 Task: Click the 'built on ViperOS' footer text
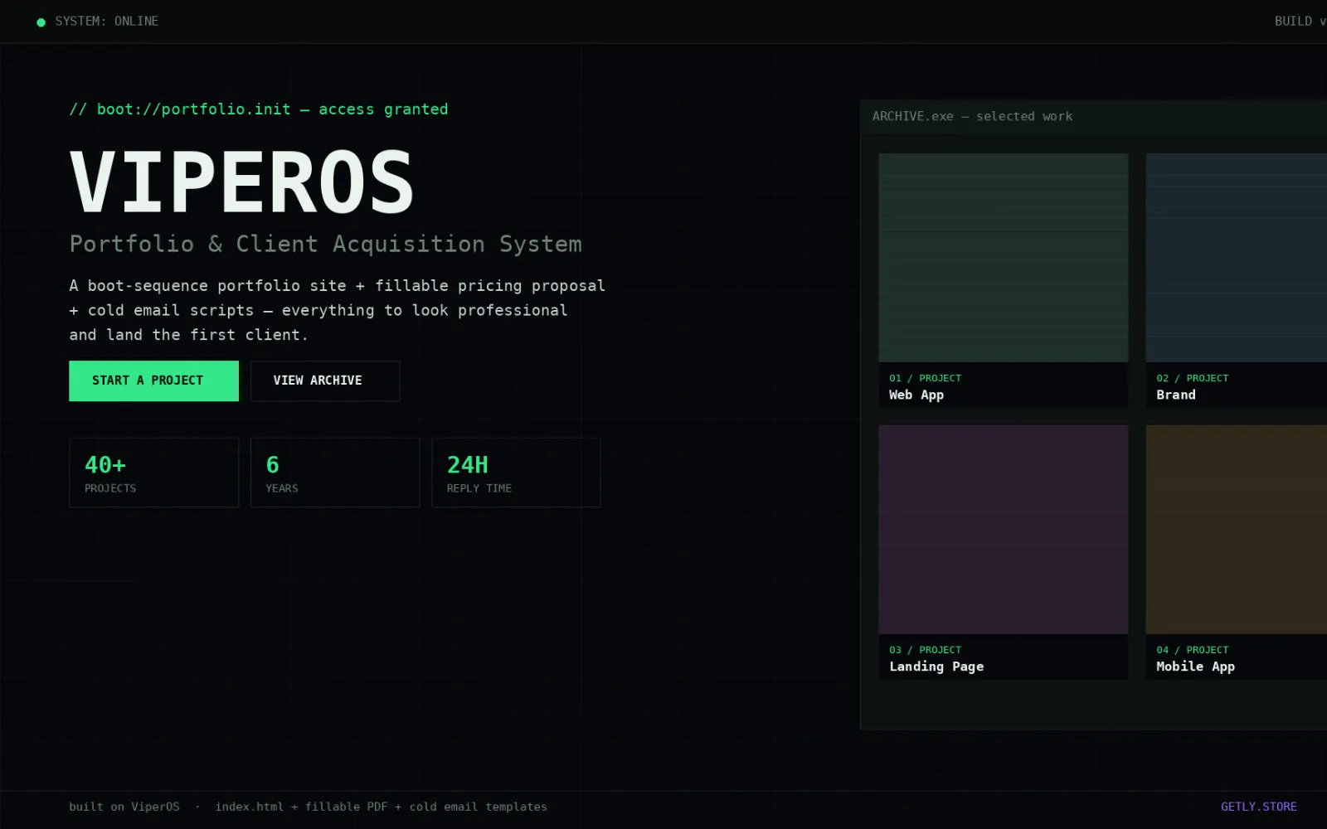point(124,807)
